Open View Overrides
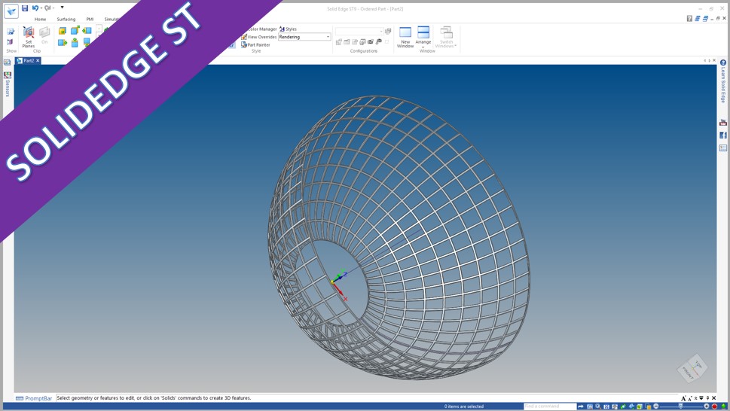Image resolution: width=730 pixels, height=411 pixels. click(x=259, y=37)
